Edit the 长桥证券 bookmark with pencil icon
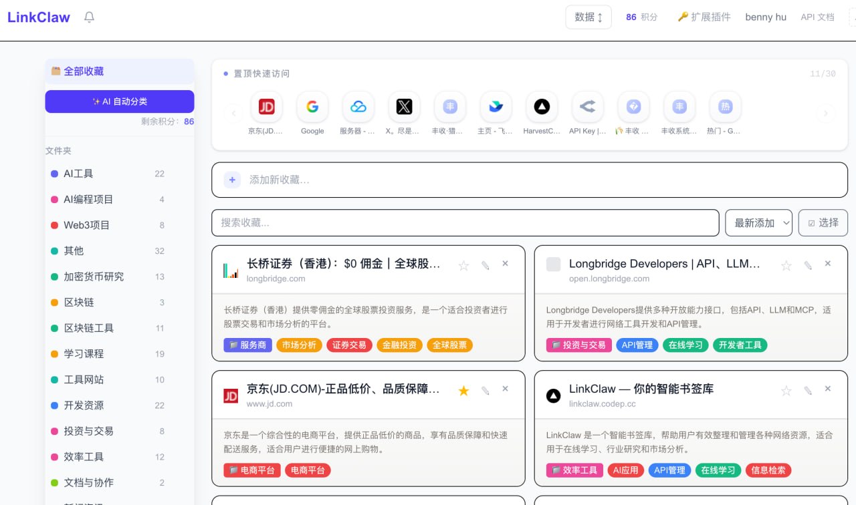Image resolution: width=856 pixels, height=505 pixels. (486, 265)
